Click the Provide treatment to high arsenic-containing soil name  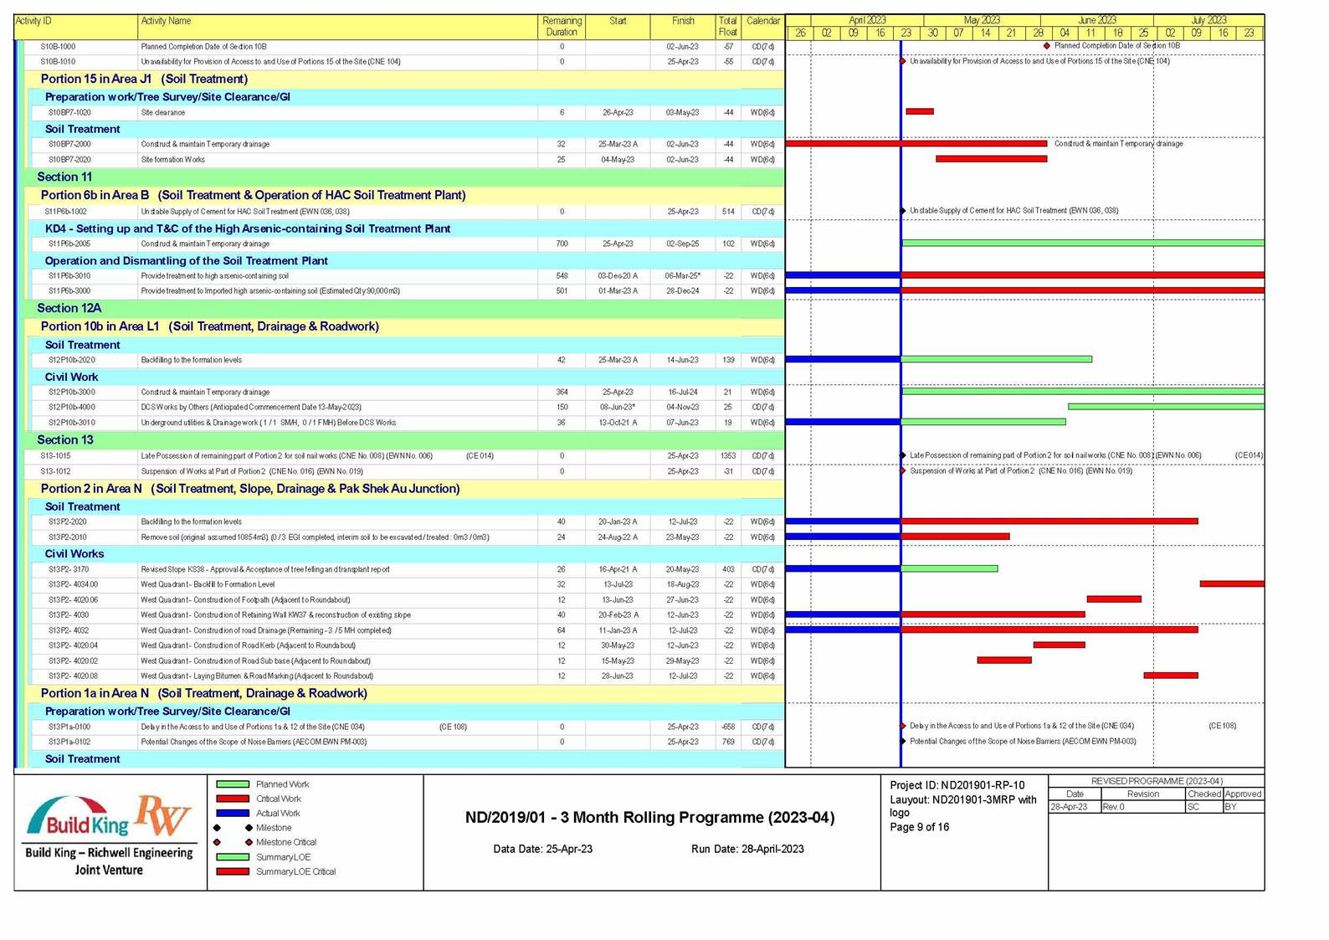(x=214, y=275)
